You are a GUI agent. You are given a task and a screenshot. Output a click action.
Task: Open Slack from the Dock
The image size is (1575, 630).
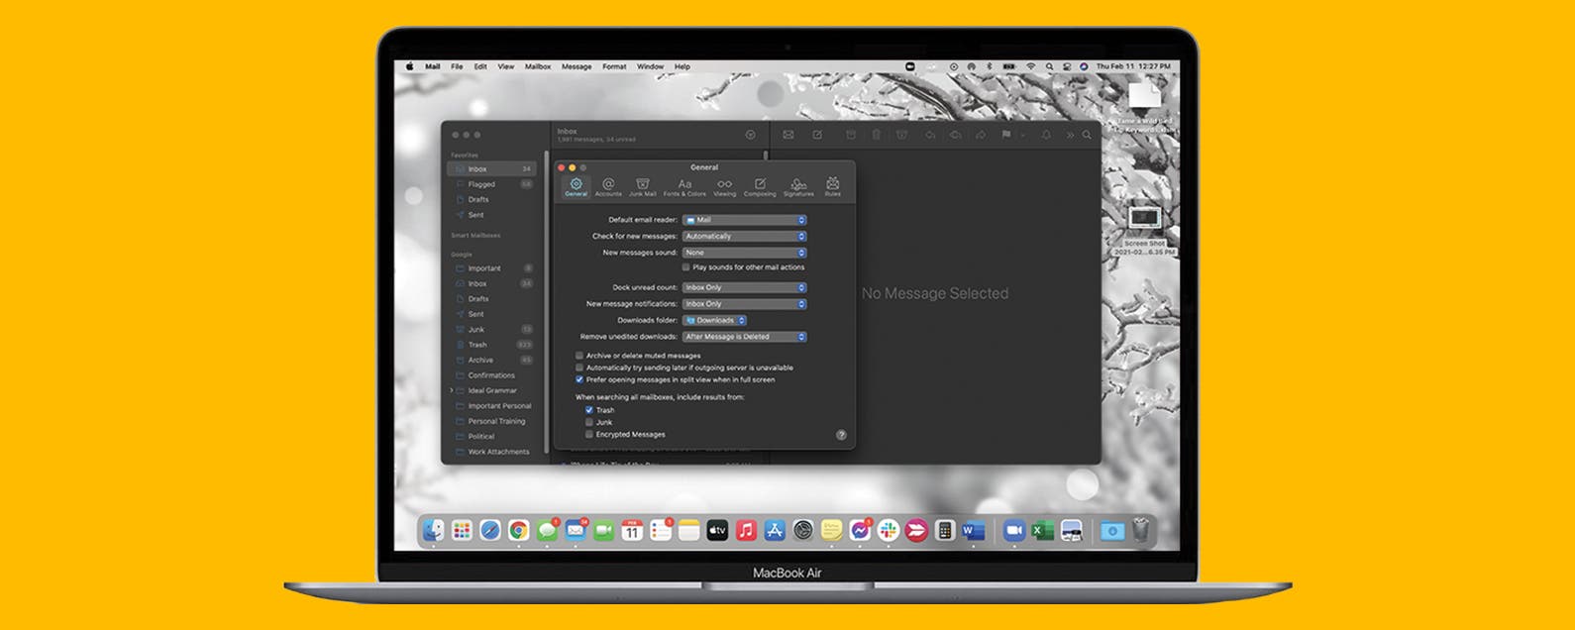[x=889, y=531]
